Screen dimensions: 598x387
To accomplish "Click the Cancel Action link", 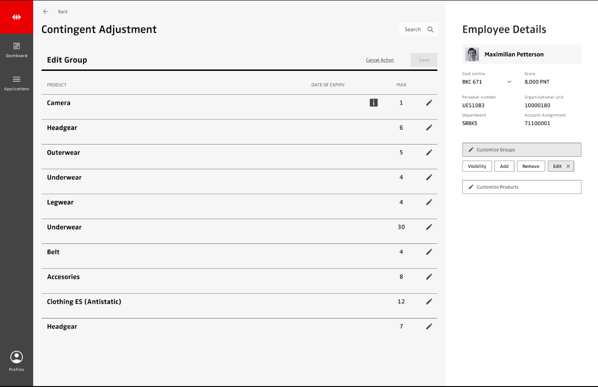I will pos(379,60).
